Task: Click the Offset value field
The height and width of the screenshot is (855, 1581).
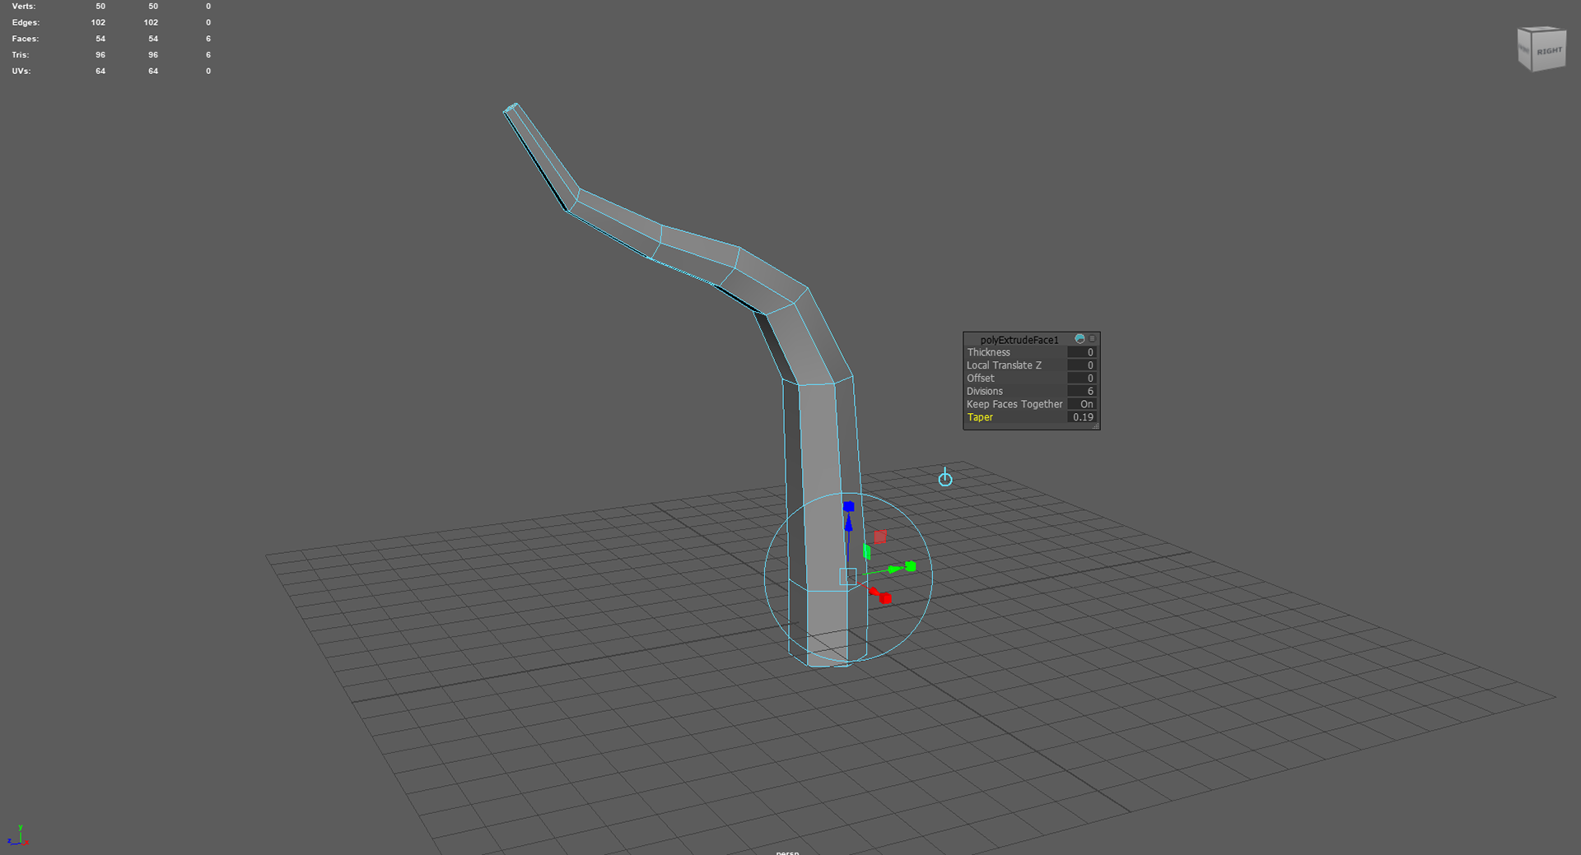Action: coord(1082,379)
